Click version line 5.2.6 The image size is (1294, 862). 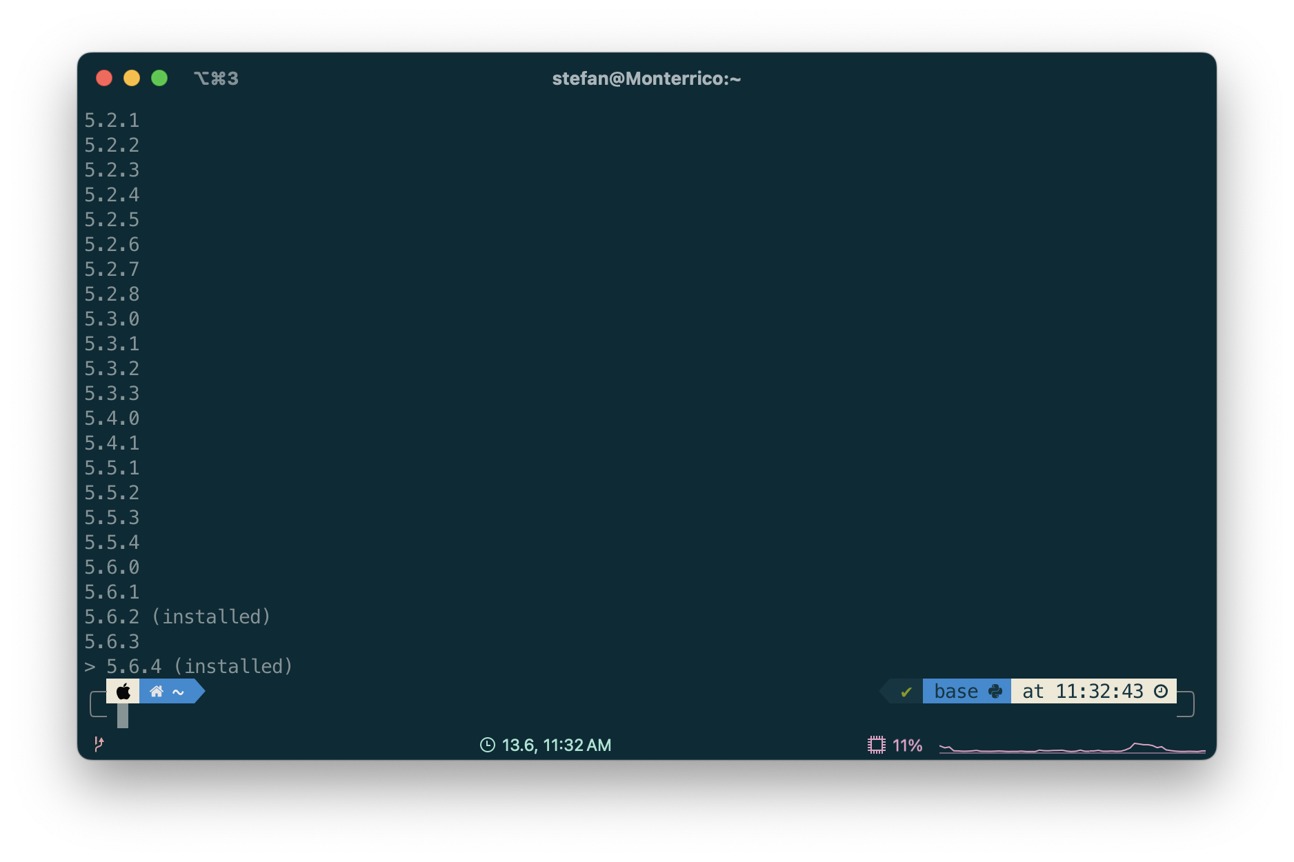112,245
